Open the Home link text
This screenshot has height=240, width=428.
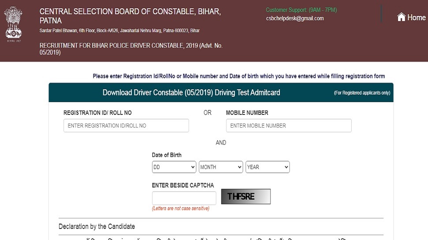click(x=416, y=18)
